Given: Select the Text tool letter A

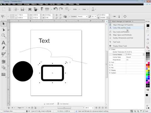Looking at the screenshot, I should click(3, 43).
